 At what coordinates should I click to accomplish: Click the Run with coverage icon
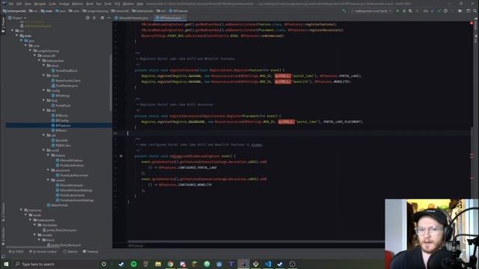point(410,10)
